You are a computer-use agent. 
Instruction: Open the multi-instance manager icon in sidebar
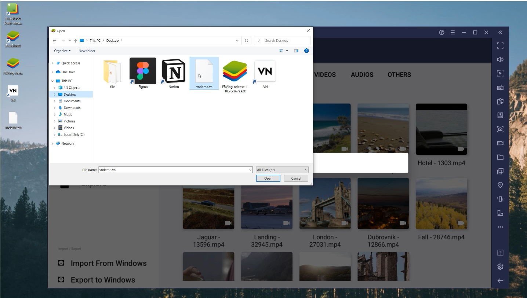[x=500, y=171]
